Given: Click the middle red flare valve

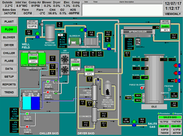Looking at the screenshot, I should tap(177, 73).
